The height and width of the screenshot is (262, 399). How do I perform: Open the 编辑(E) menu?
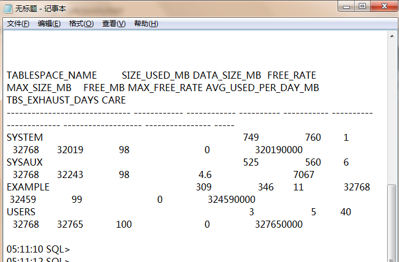49,24
